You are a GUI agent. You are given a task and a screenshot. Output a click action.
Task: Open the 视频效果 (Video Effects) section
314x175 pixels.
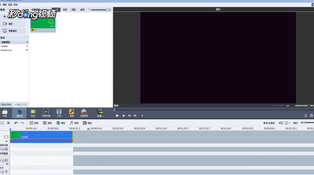click(46, 113)
